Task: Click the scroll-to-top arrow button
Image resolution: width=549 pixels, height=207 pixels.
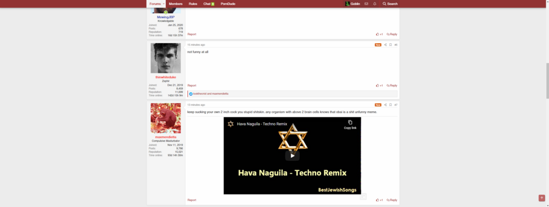Action: pyautogui.click(x=542, y=198)
